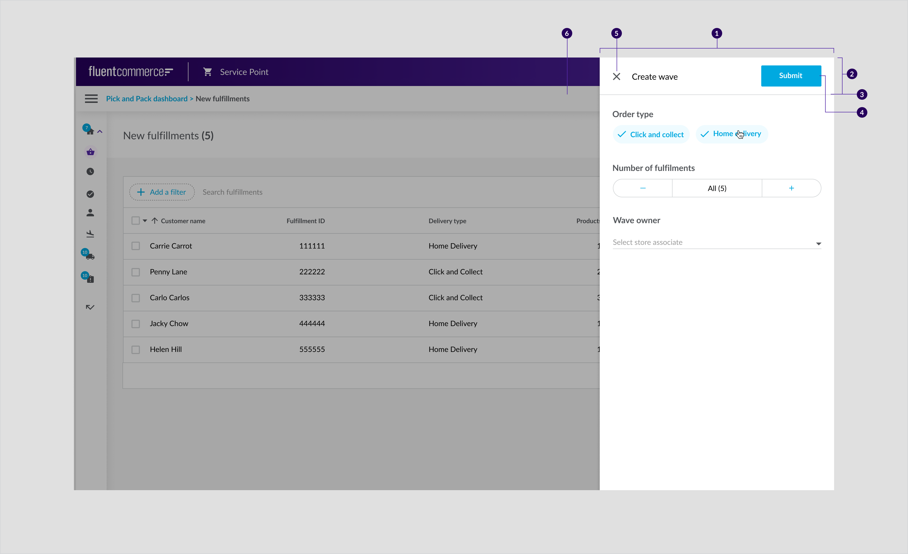This screenshot has width=908, height=554.
Task: Open the delivery truck sidebar icon
Action: tap(90, 257)
